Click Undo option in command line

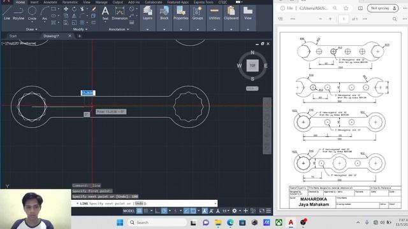(139, 204)
